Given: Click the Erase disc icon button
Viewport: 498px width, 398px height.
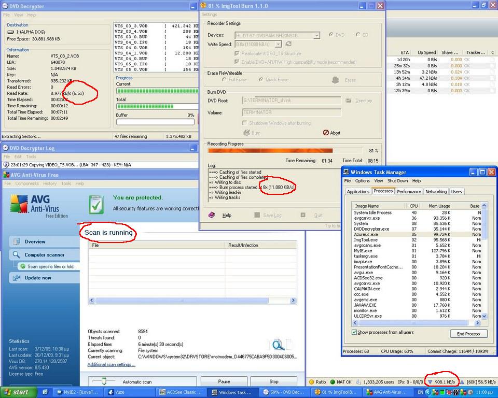Looking at the screenshot, I should click(336, 80).
